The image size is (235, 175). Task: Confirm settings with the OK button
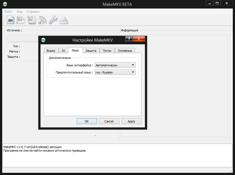click(x=87, y=121)
